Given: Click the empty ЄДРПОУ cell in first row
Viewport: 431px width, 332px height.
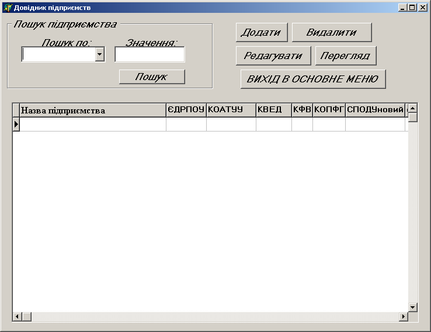Looking at the screenshot, I should click(186, 124).
